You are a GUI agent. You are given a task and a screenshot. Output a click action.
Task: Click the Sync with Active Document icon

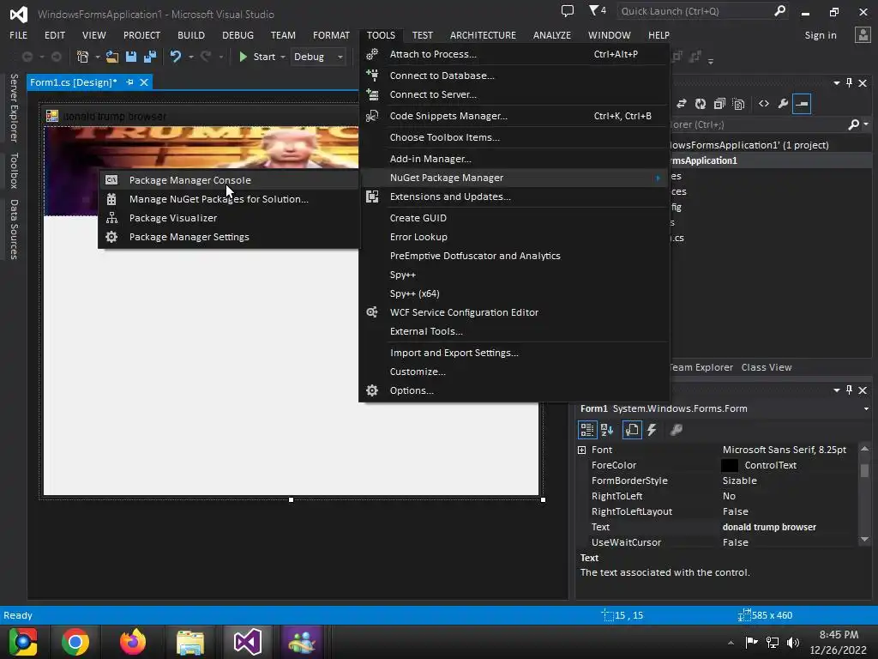(682, 104)
